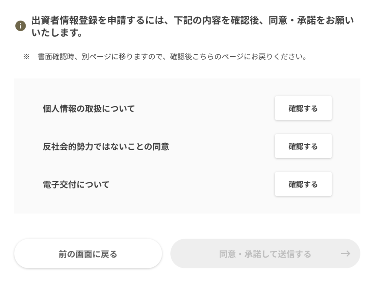The height and width of the screenshot is (292, 392).
Task: Open 個人情報の取扱について via its 確認する button
Action: click(x=303, y=109)
